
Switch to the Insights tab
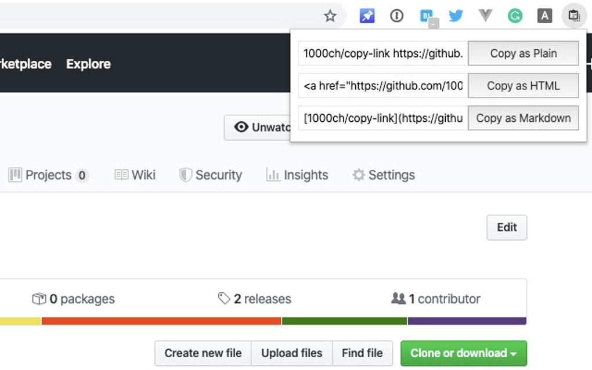point(297,175)
